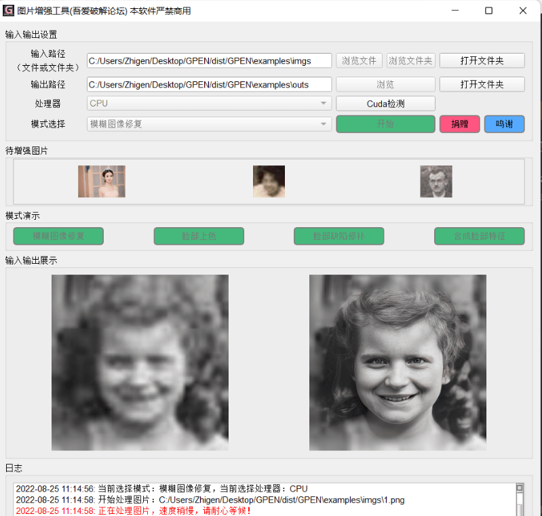Click the app logo icon in title bar
542x516 pixels.
(9, 11)
